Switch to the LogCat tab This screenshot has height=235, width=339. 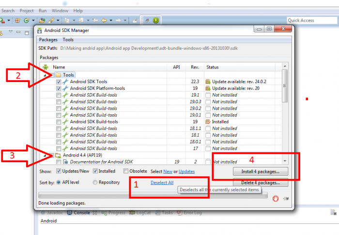point(139,213)
